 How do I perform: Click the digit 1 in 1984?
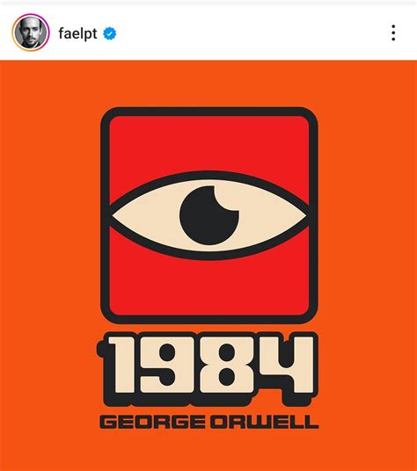click(121, 365)
